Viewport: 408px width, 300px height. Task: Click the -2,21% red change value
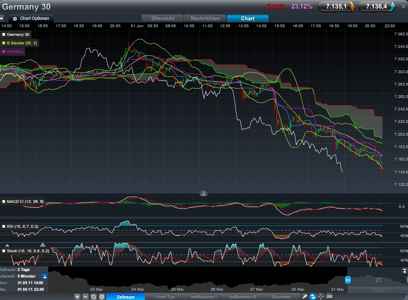(x=275, y=7)
